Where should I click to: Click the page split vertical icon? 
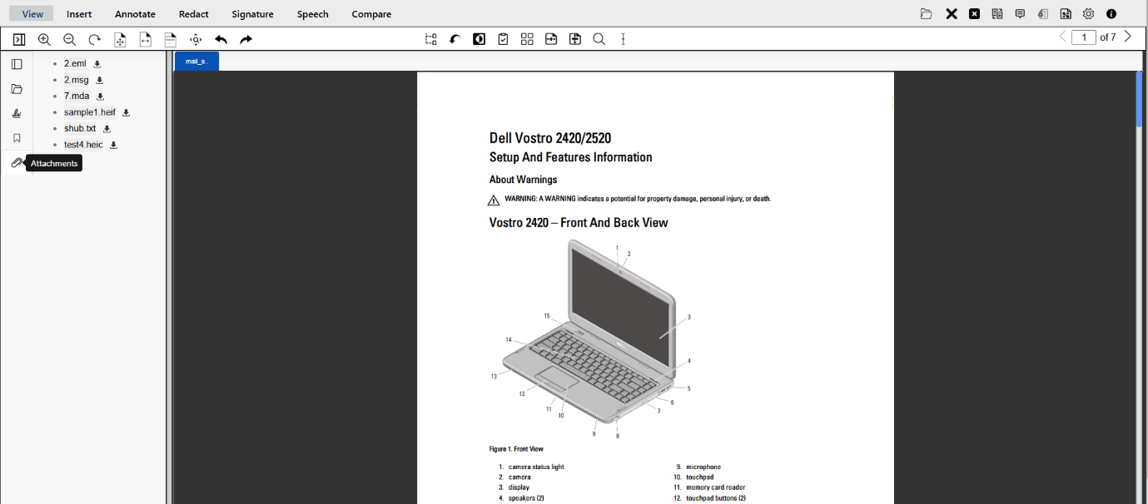[575, 39]
